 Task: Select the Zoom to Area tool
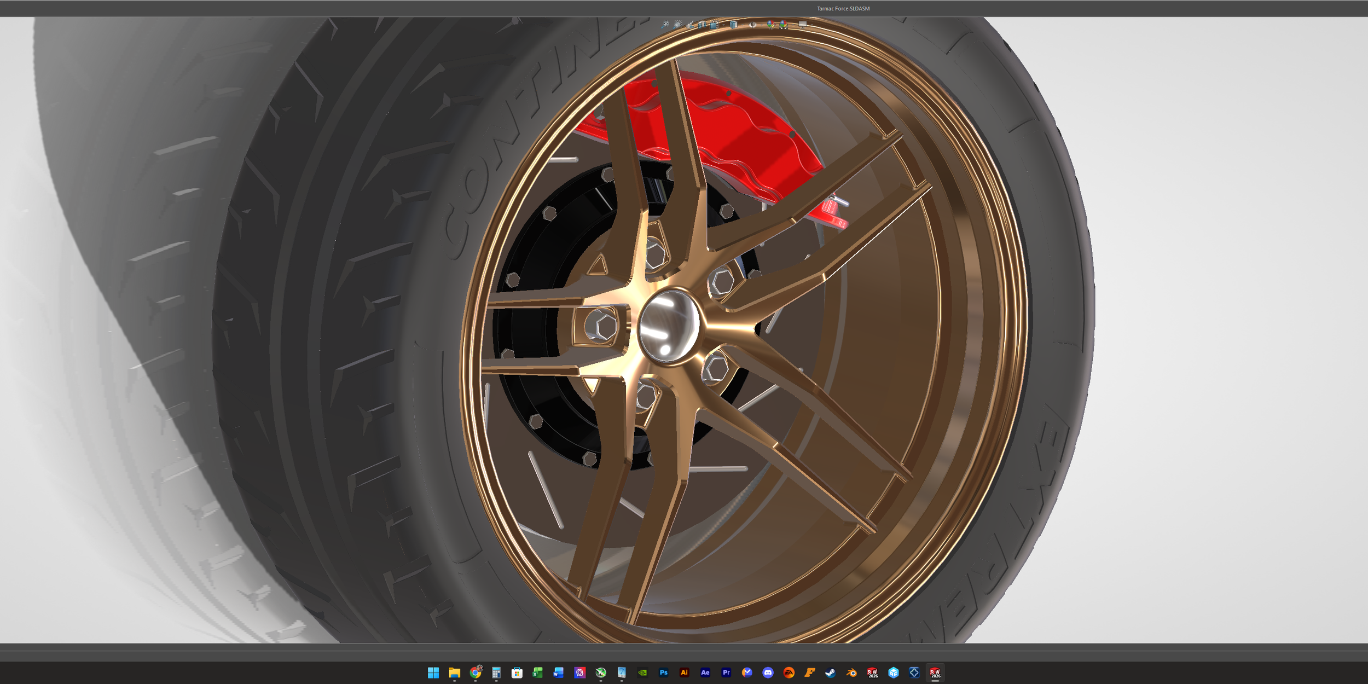point(677,25)
